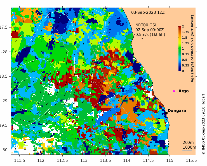Click the colorbar tick value '1.25'
Viewport: 207px width, 166px height.
click(x=185, y=43)
